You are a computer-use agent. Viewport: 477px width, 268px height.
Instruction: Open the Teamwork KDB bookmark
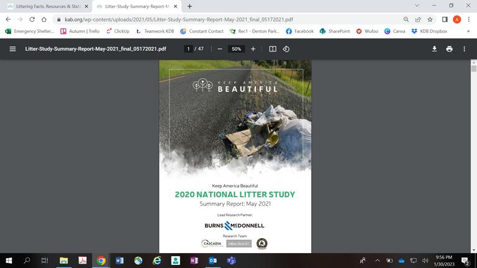pos(155,31)
